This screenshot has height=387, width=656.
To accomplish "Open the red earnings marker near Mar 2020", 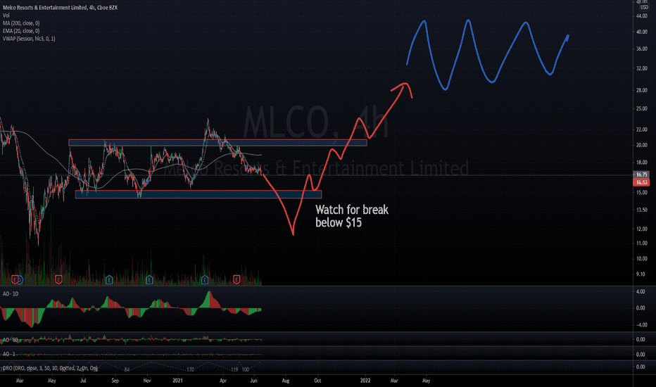I will point(15,279).
